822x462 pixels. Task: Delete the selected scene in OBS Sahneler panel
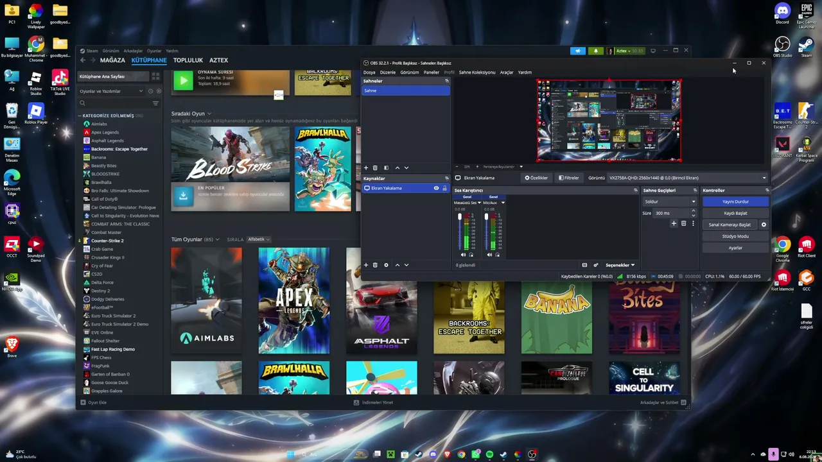(x=376, y=167)
